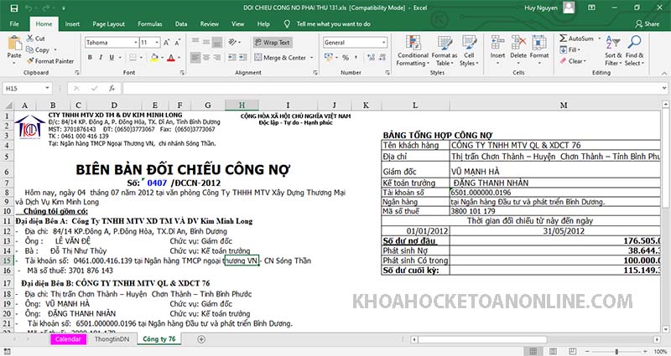Toggle Wrap Text for the cell

pos(272,42)
